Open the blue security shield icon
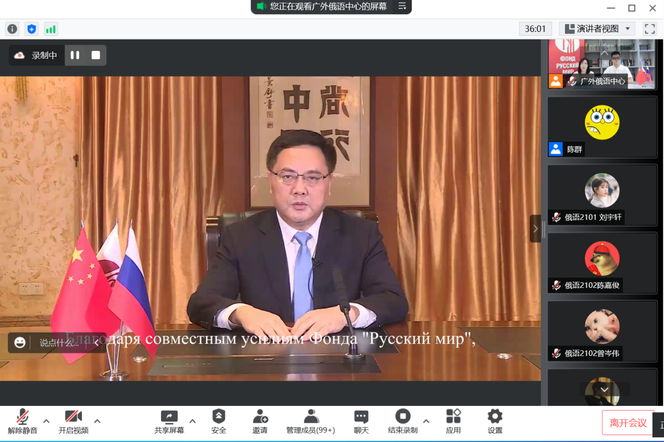Image resolution: width=664 pixels, height=442 pixels. [31, 29]
